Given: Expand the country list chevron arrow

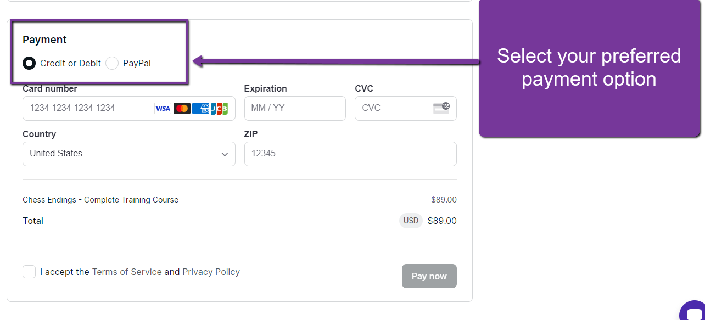Looking at the screenshot, I should click(225, 154).
